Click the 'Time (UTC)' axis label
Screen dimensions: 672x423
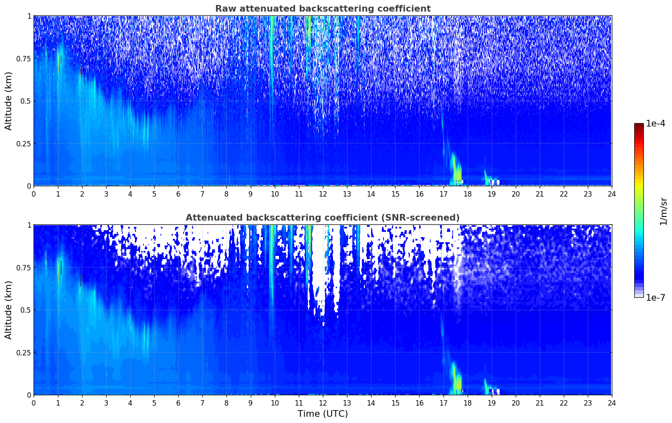click(323, 414)
